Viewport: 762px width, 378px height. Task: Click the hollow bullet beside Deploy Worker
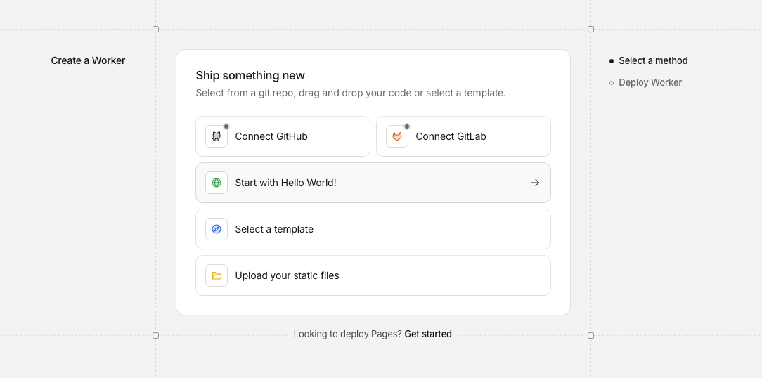point(612,83)
